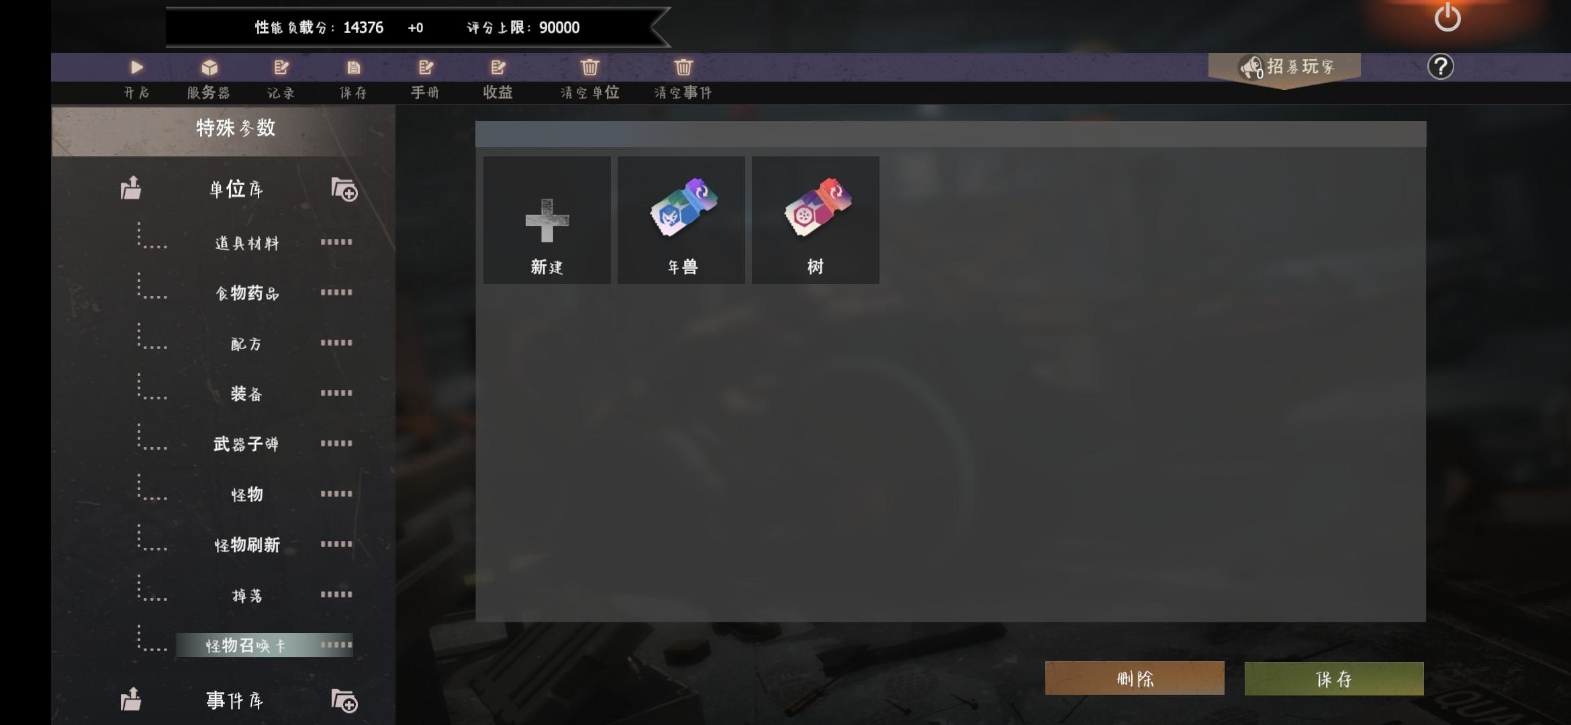
Task: Open the 手册 manual icon
Action: pos(426,67)
